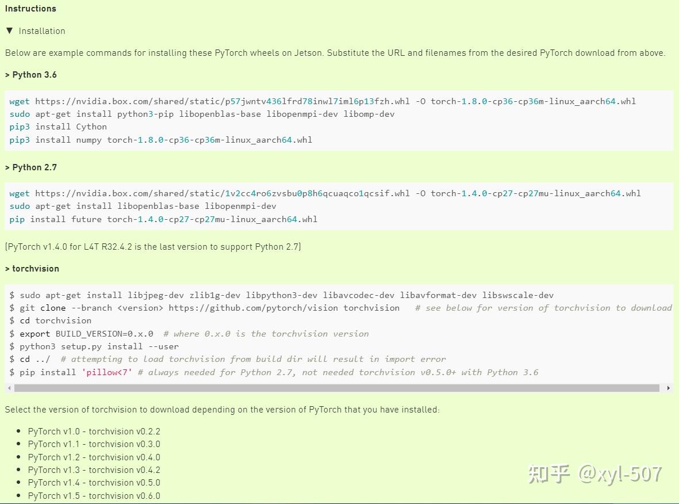Click the 'Below are example commands' intro paragraph
The height and width of the screenshot is (504, 679).
(335, 53)
